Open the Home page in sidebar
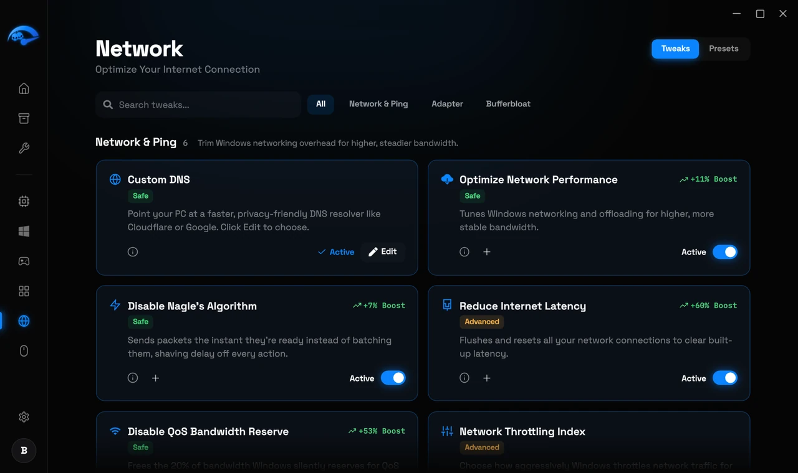 coord(24,88)
